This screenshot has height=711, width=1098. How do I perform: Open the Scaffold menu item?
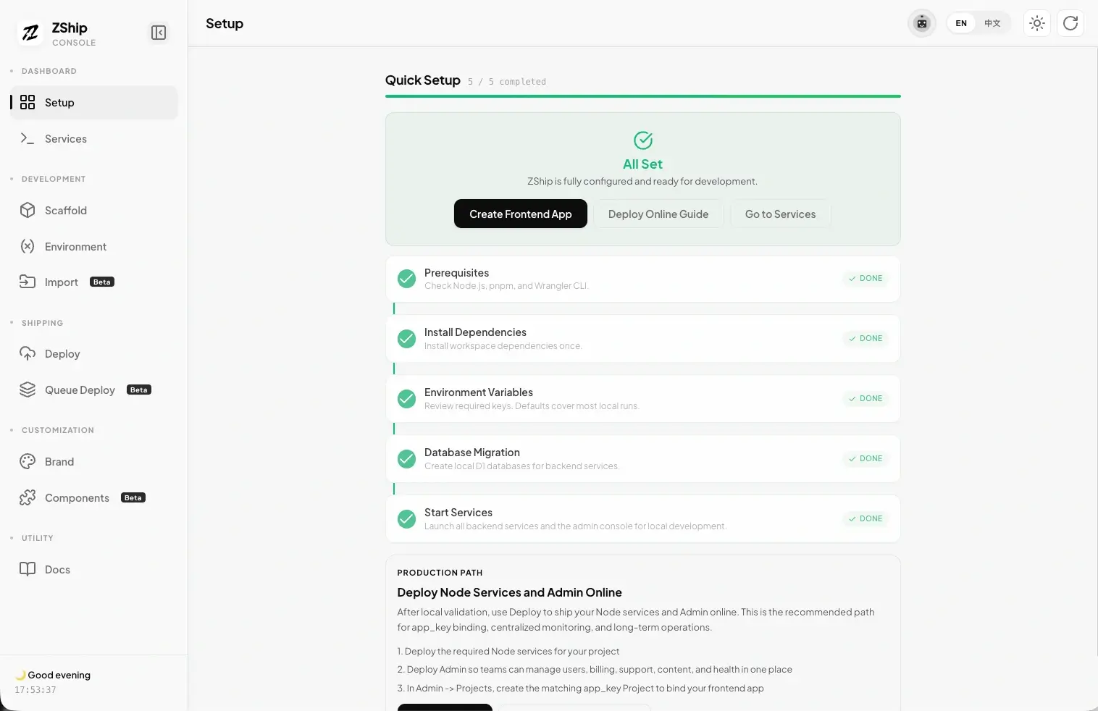click(x=94, y=210)
